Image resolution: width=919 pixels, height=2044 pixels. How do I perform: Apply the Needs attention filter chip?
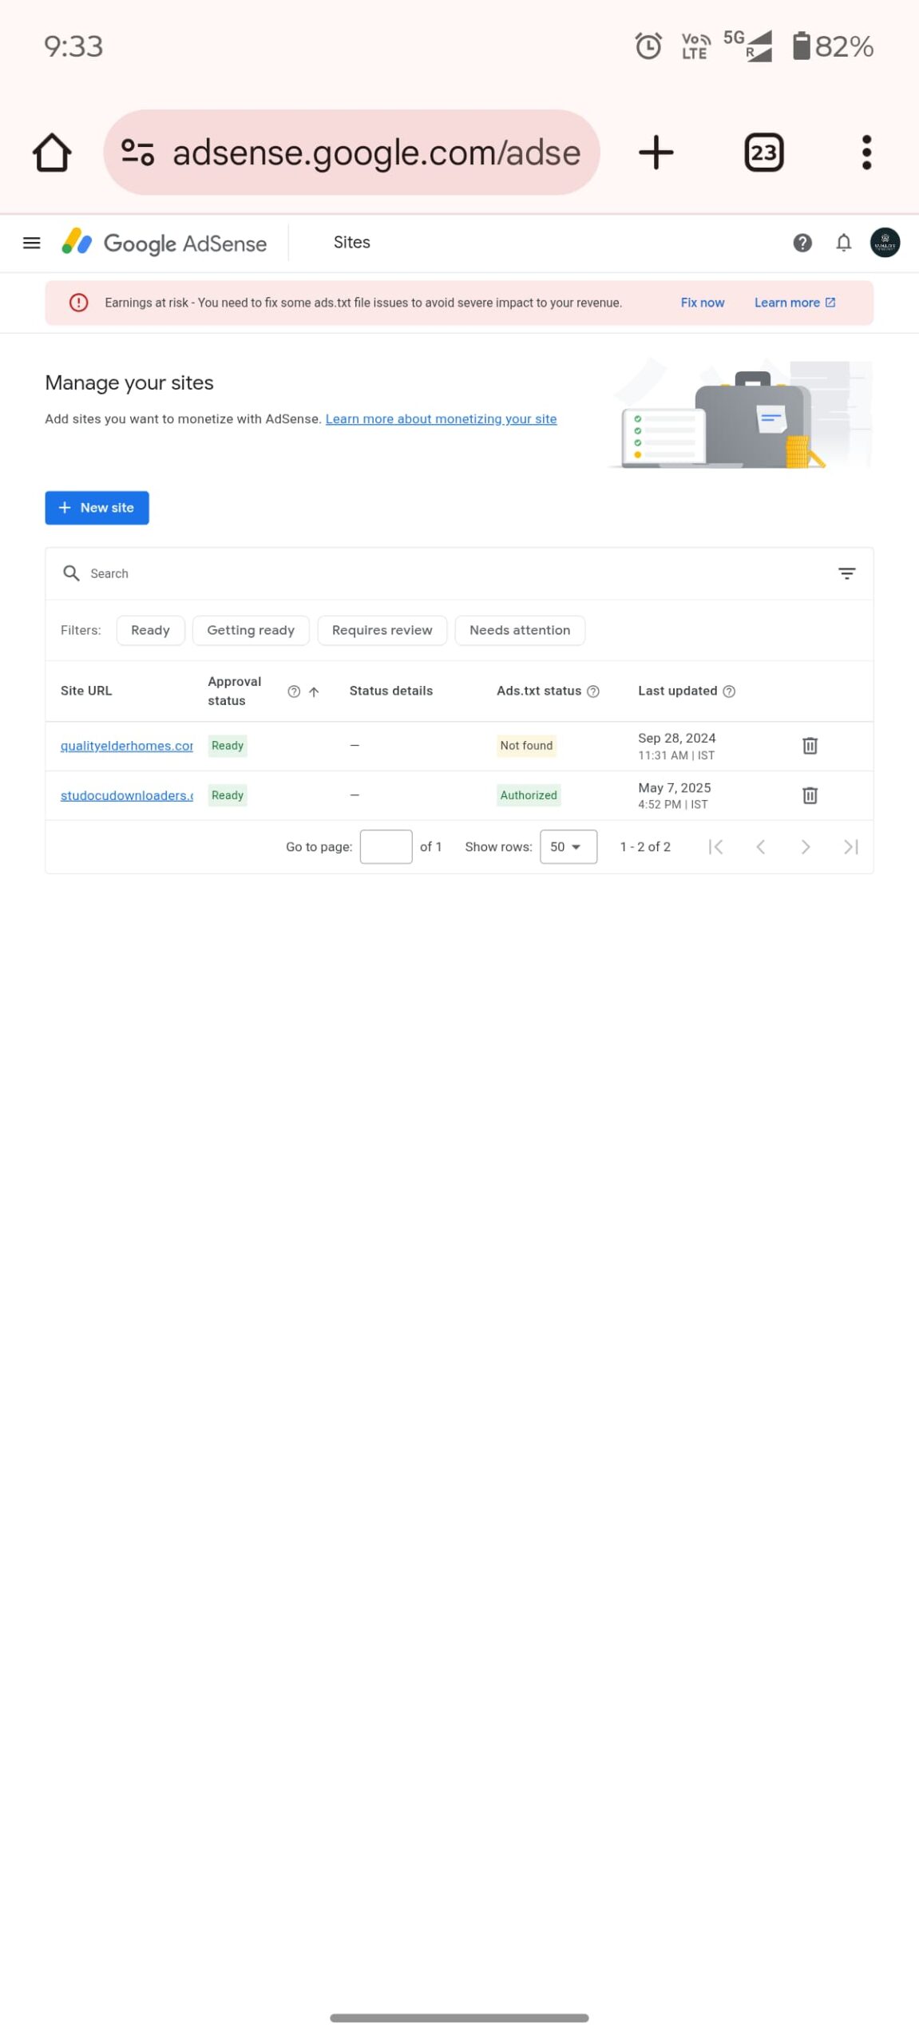[520, 630]
